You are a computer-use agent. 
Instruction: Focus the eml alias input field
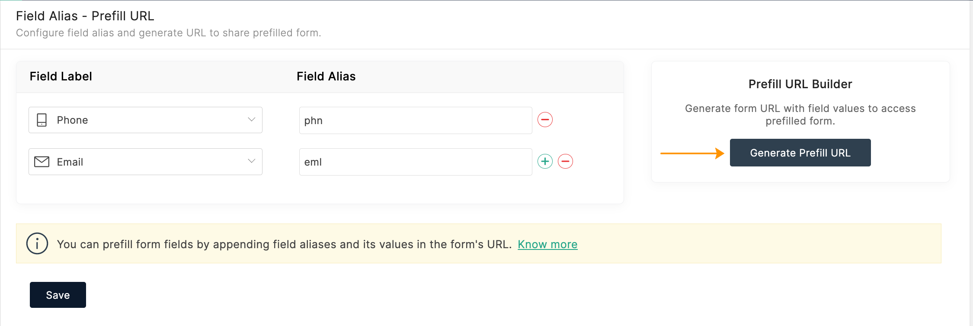pyautogui.click(x=415, y=162)
